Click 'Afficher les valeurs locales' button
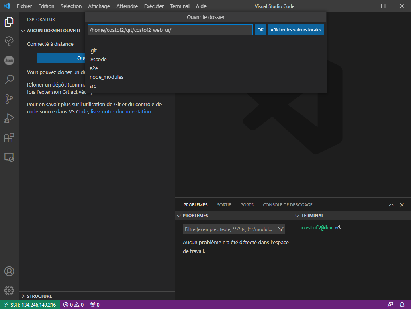The image size is (411, 309). tap(296, 30)
